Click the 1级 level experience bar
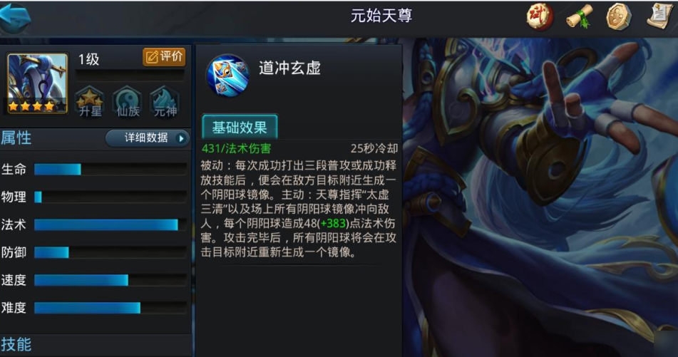This screenshot has height=357, width=678. pos(130,76)
